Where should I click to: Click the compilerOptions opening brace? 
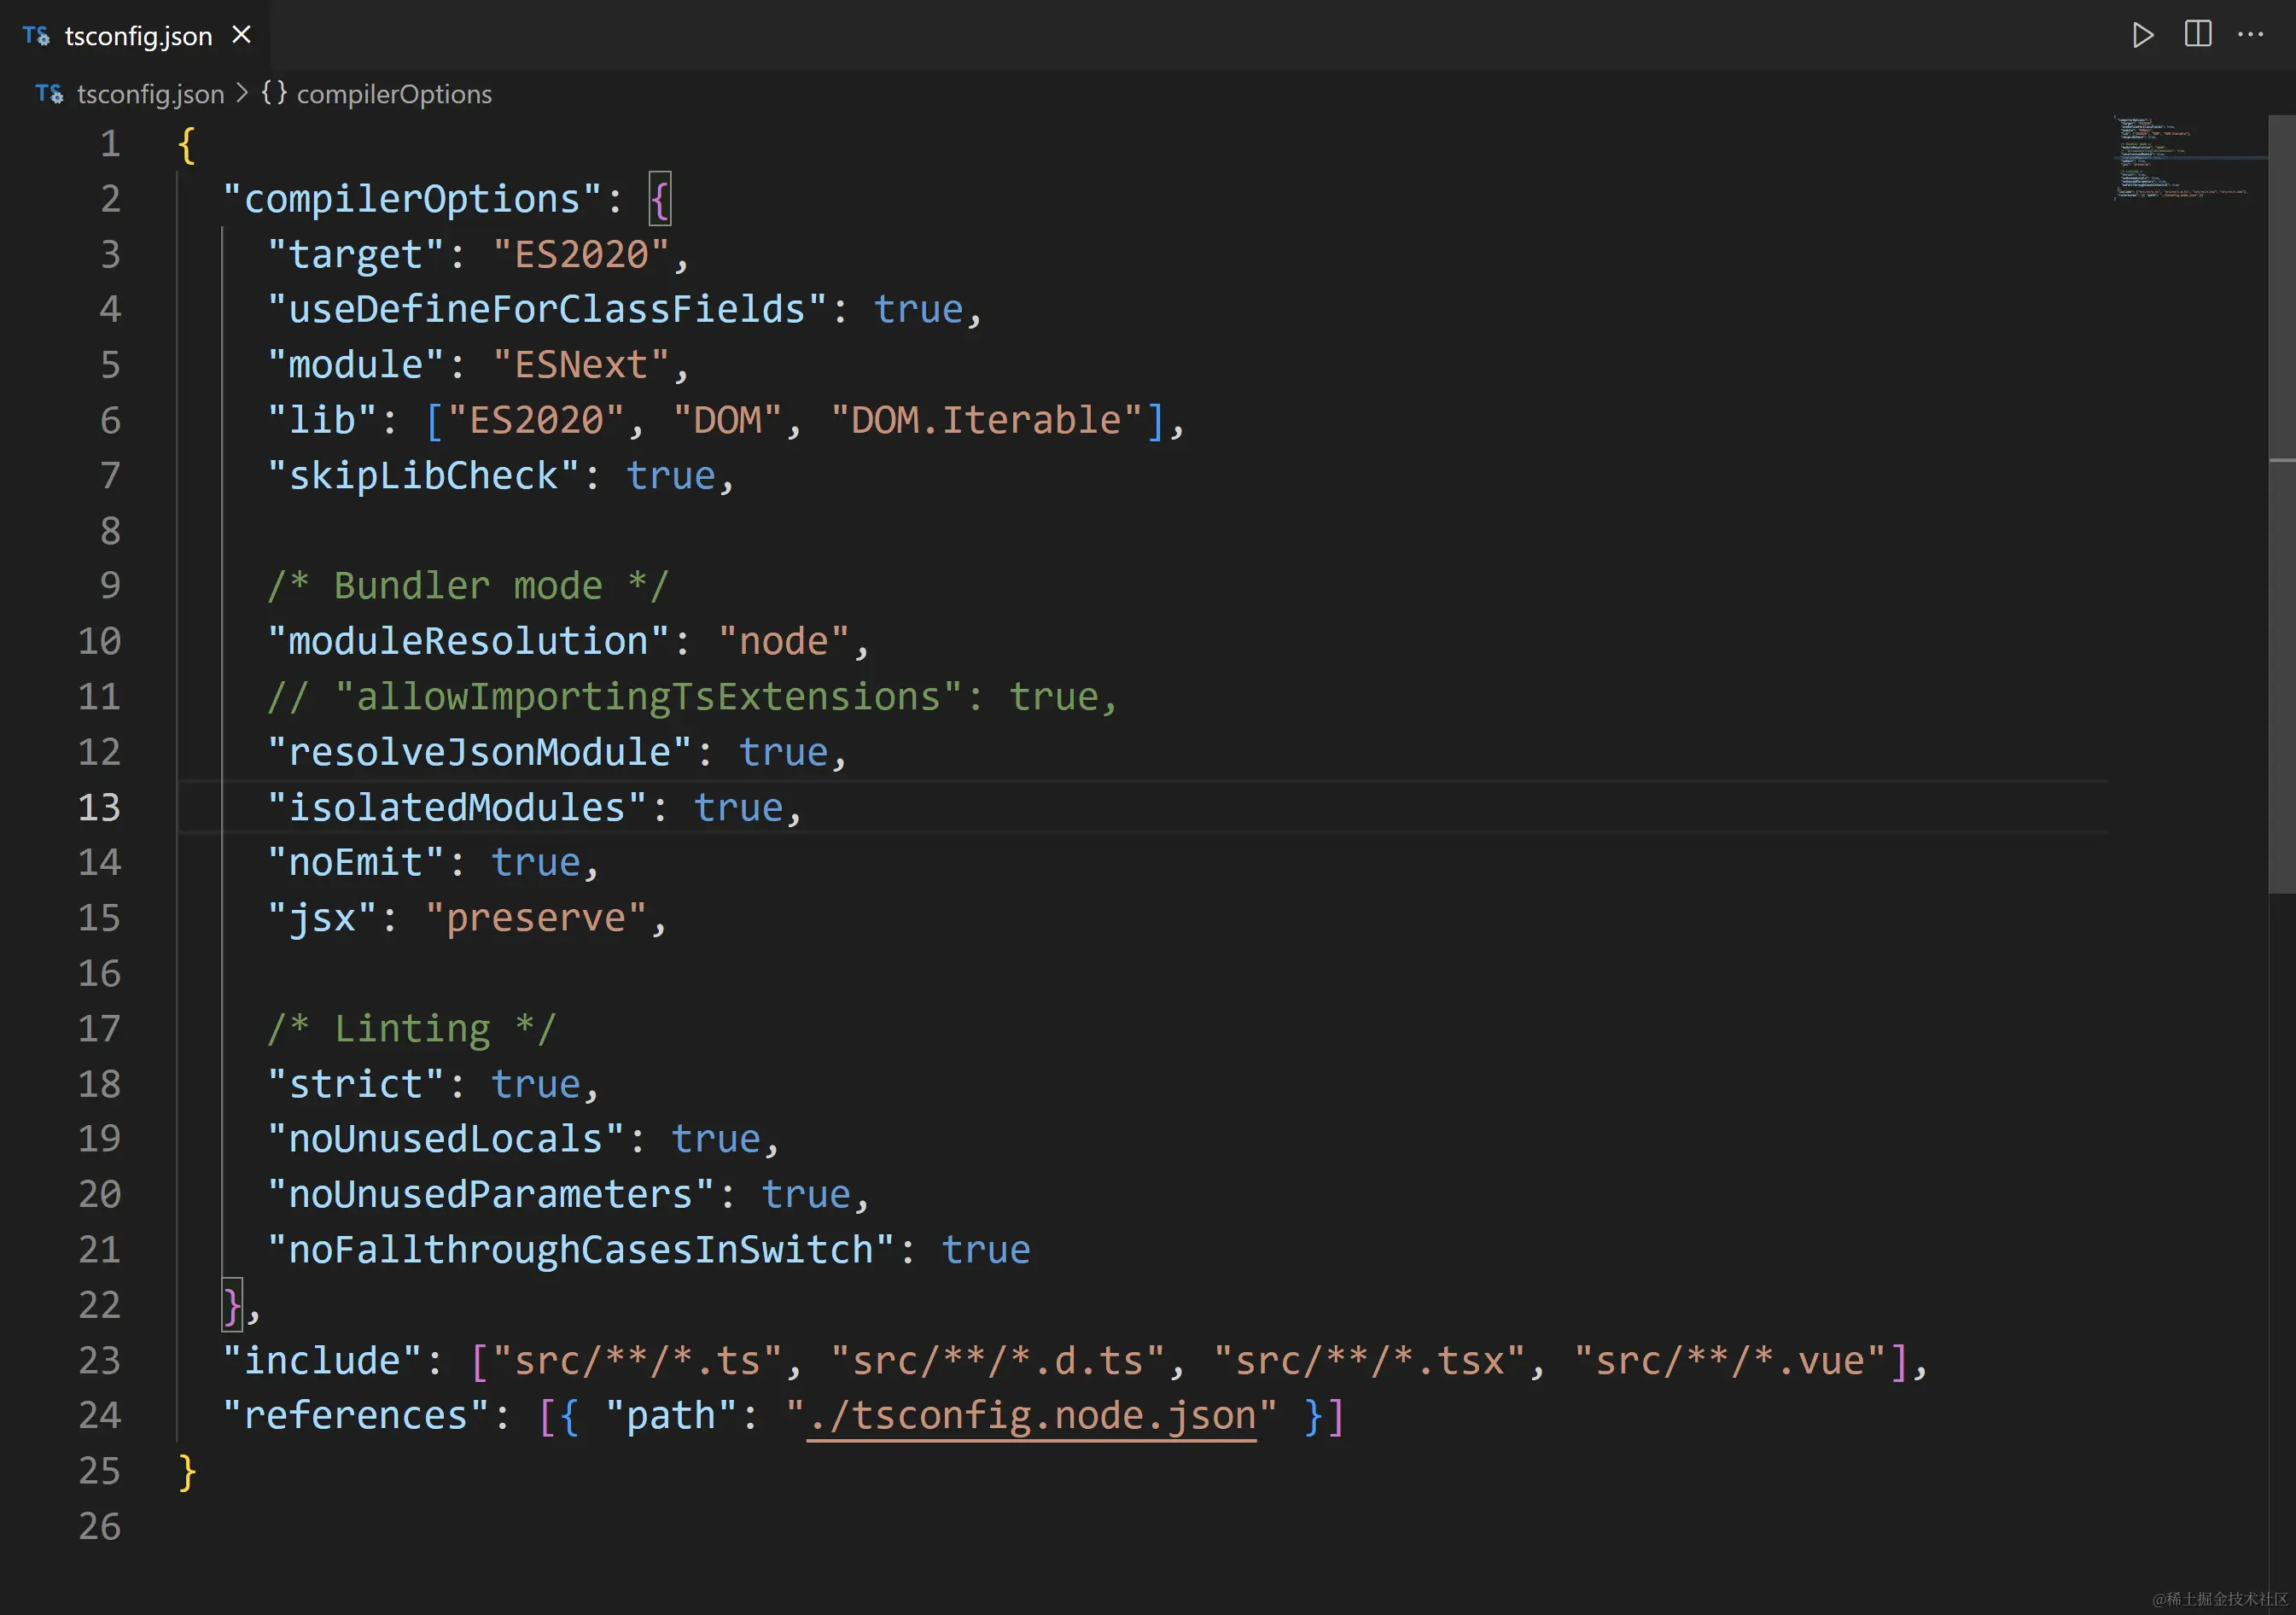(x=660, y=199)
